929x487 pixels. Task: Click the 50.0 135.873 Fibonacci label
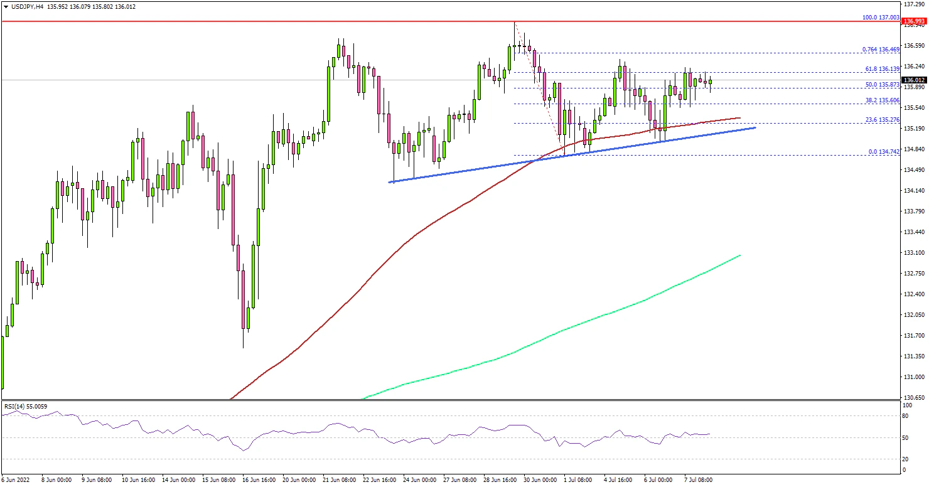pos(882,84)
